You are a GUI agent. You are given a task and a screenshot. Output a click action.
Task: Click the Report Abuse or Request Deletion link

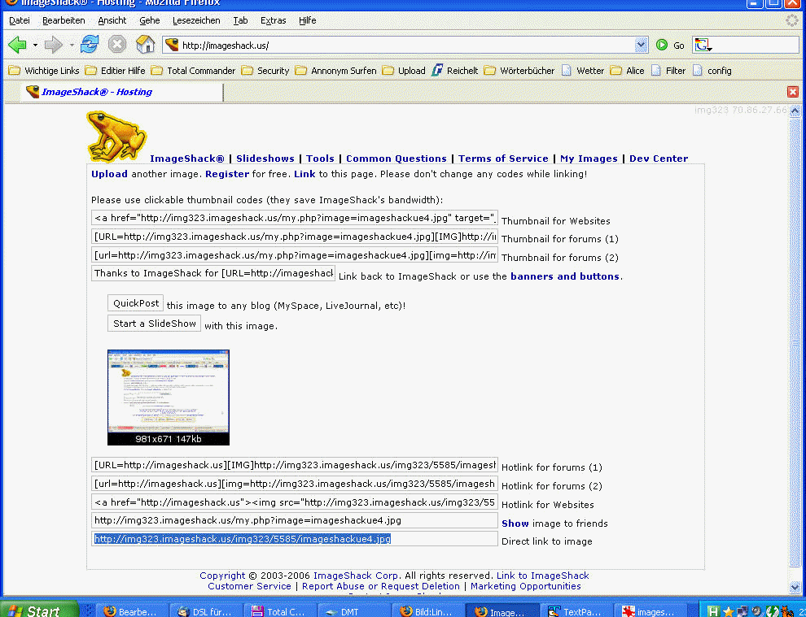coord(381,586)
